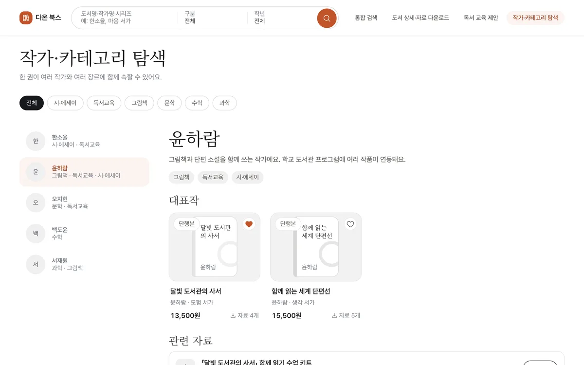This screenshot has width=584, height=365.
Task: Click the 함께 읽는 세계 단편선 title link
Action: 301,291
